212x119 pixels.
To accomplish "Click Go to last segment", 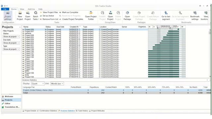I will 166,16.
